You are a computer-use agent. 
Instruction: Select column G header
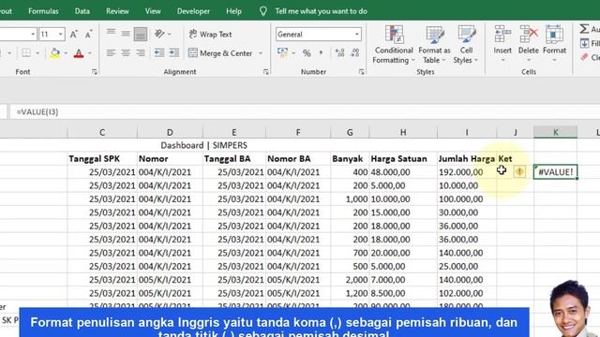[350, 132]
